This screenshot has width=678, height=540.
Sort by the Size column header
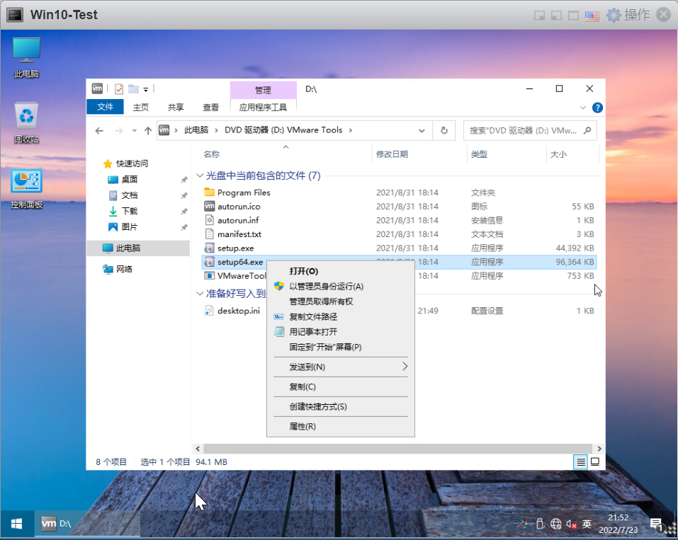pos(558,154)
